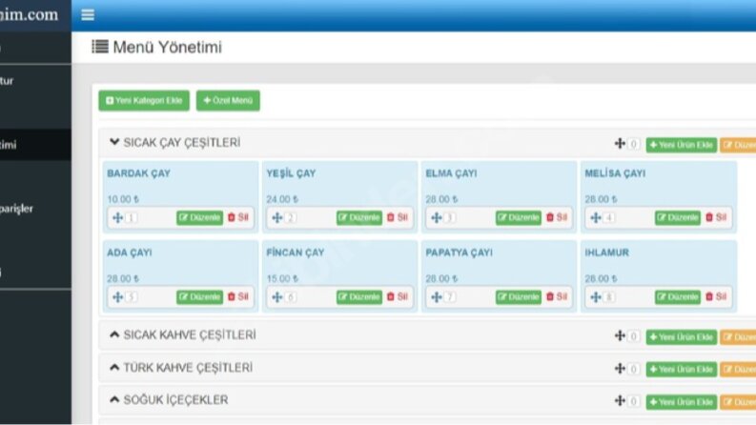Delete BARDAK ÇAY with Sil
The height and width of the screenshot is (425, 756).
click(238, 217)
